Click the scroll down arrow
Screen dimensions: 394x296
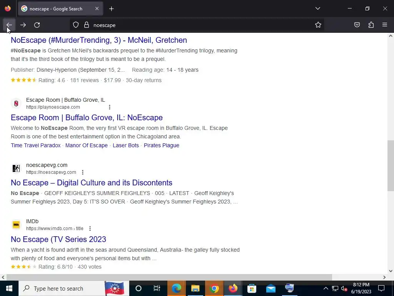click(391, 271)
